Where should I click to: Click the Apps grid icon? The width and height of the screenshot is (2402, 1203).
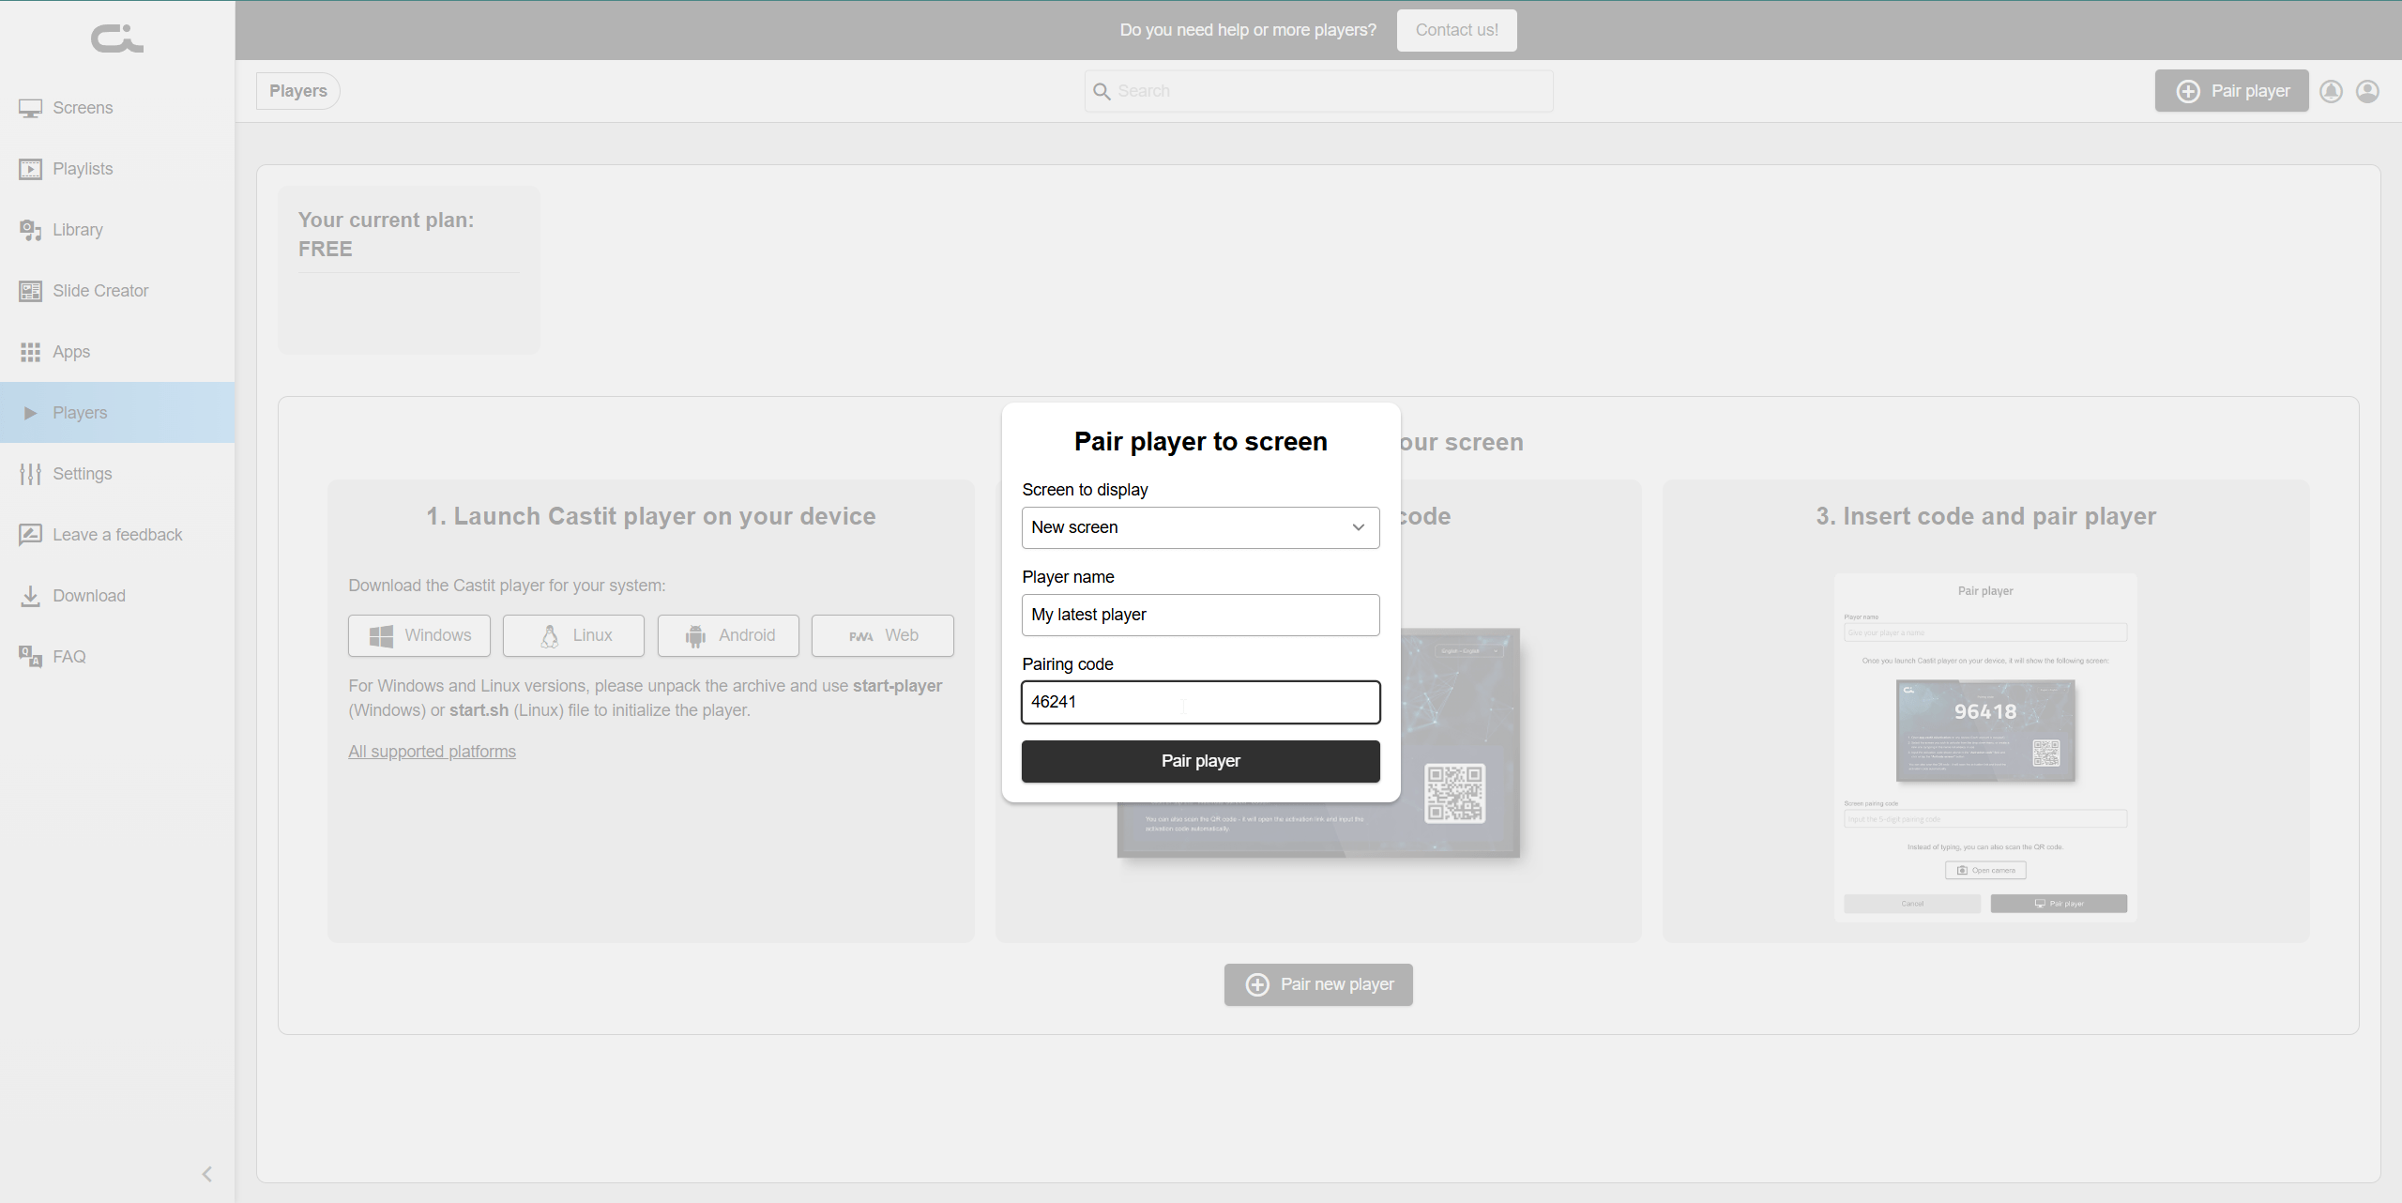point(30,352)
